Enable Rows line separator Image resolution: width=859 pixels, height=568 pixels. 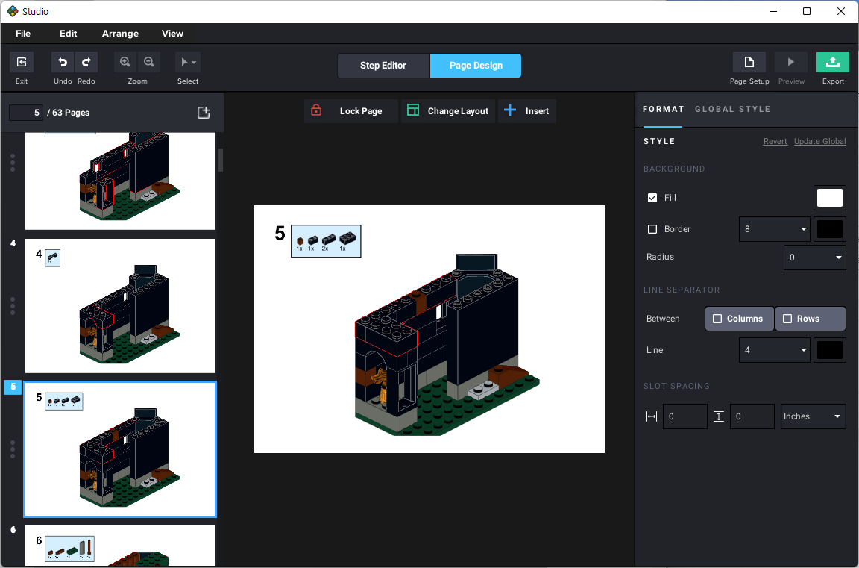coord(811,319)
